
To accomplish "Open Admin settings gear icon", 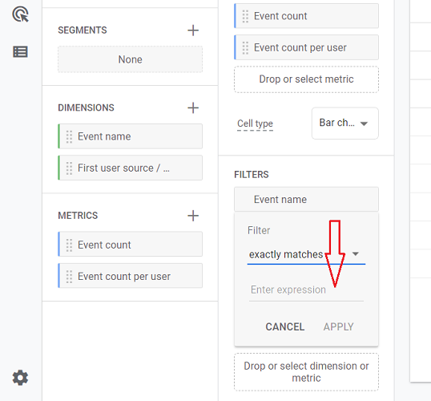I will pos(20,378).
